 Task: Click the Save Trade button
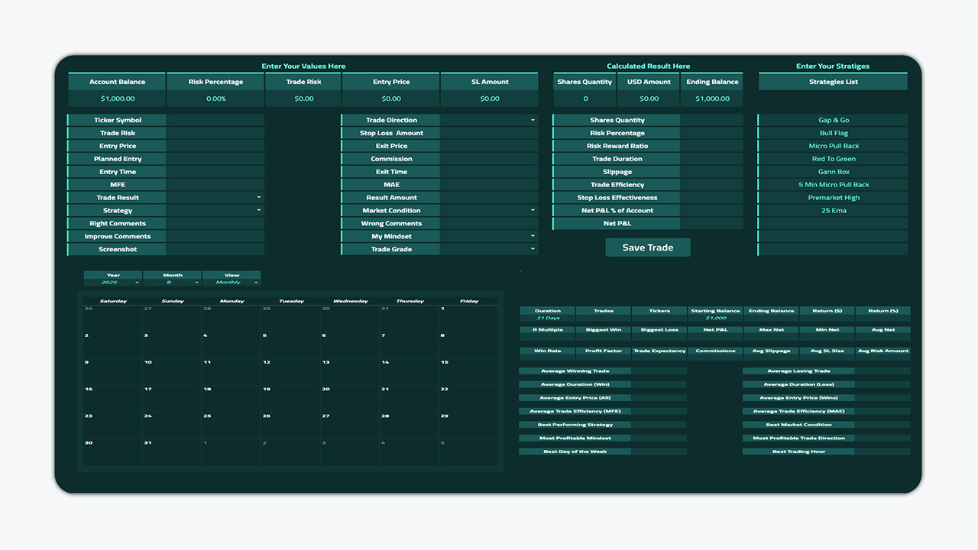(x=648, y=247)
